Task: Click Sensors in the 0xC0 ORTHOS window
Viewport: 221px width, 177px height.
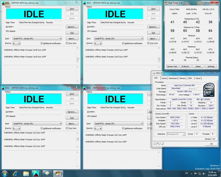Action: tap(154, 27)
